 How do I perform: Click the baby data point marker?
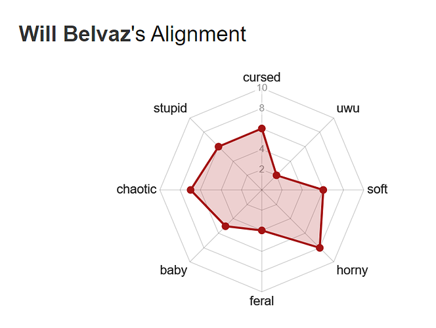click(x=226, y=226)
